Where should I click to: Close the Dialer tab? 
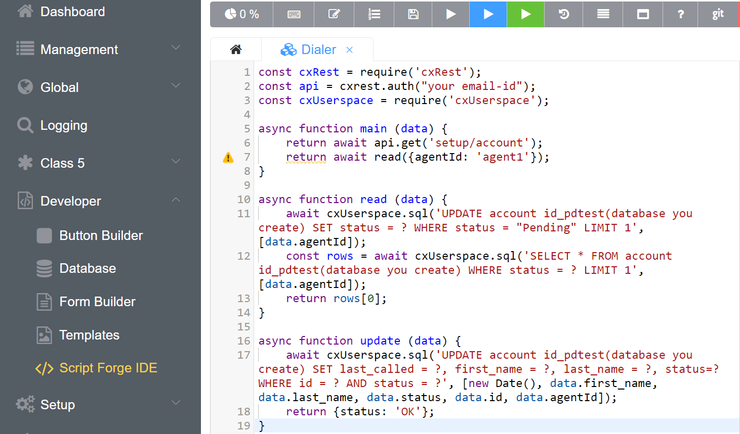[349, 50]
